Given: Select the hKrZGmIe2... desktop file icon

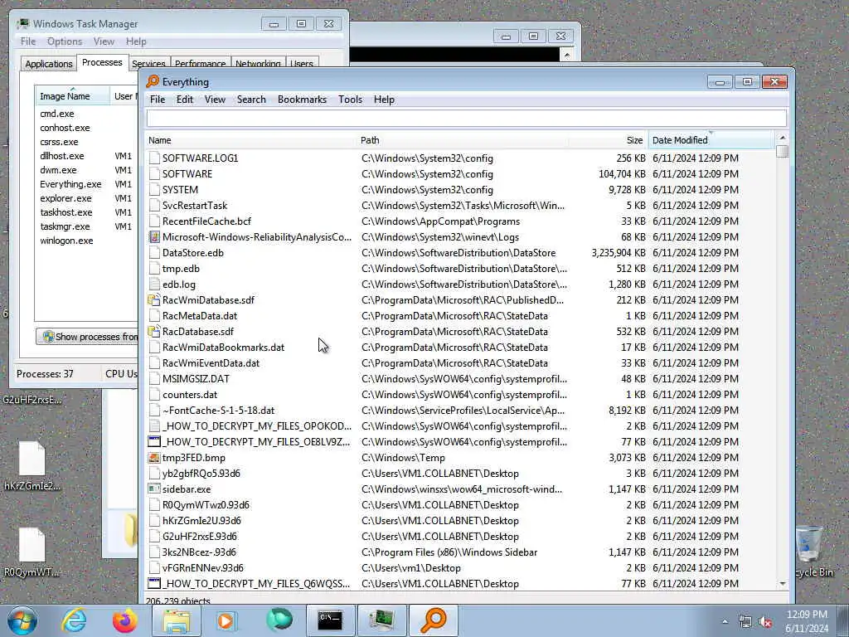Looking at the screenshot, I should tap(32, 466).
